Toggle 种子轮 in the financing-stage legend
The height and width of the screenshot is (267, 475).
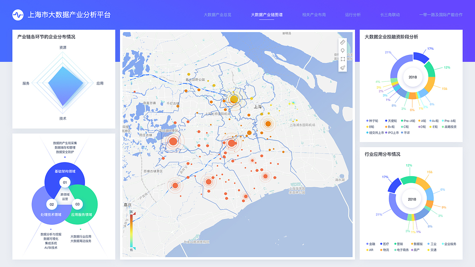(x=372, y=121)
